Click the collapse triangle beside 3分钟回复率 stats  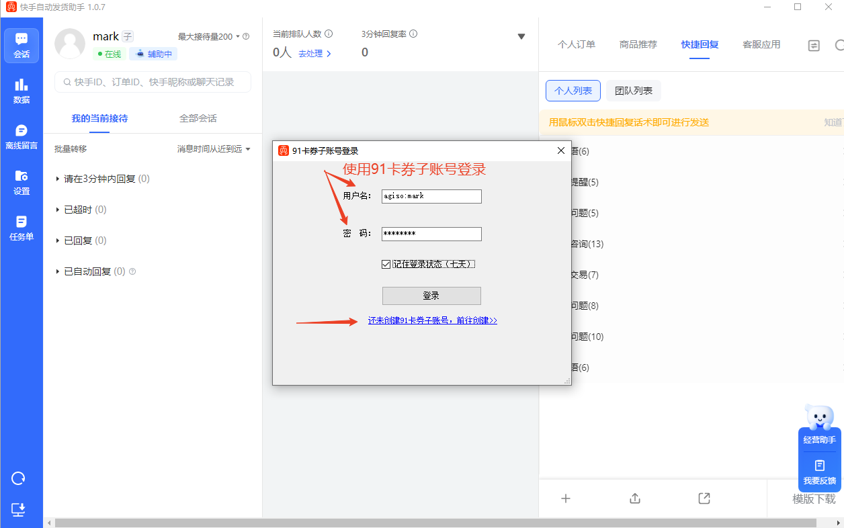[x=521, y=36]
